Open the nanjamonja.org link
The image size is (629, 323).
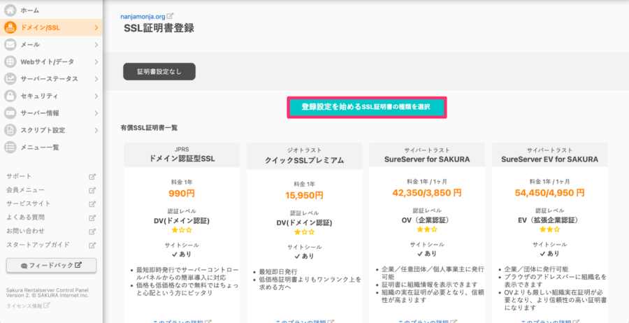tap(143, 17)
